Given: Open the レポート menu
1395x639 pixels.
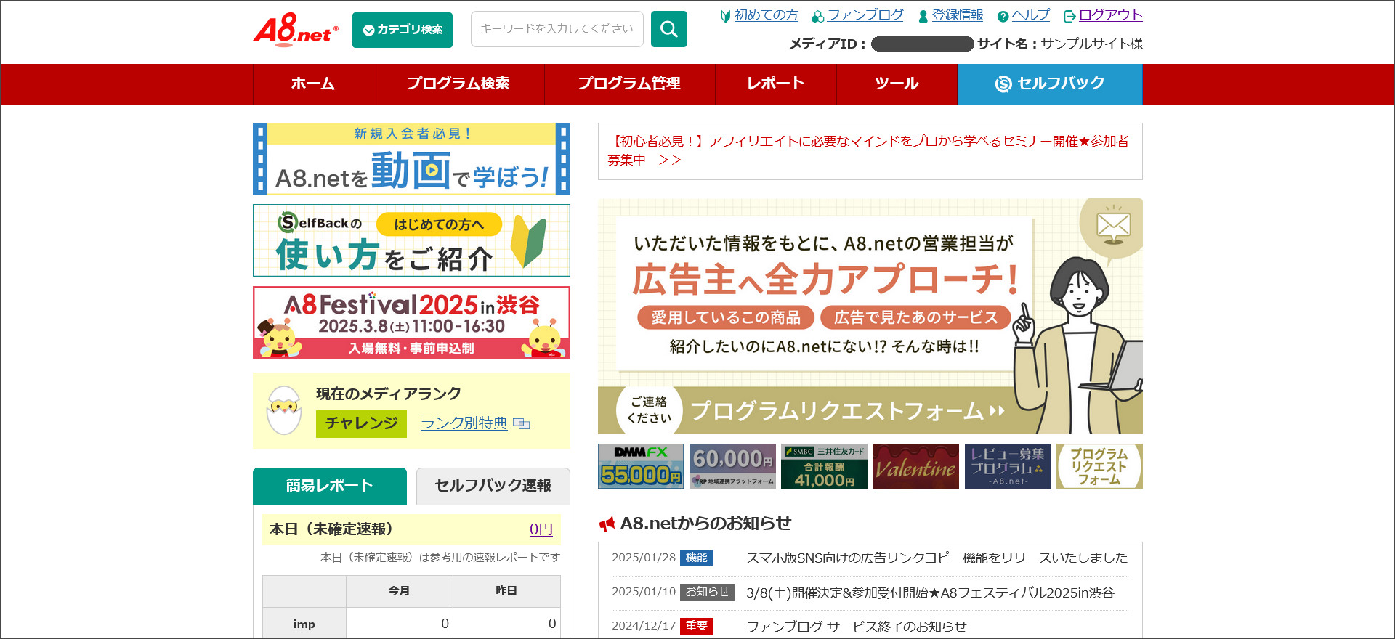Looking at the screenshot, I should (x=776, y=84).
